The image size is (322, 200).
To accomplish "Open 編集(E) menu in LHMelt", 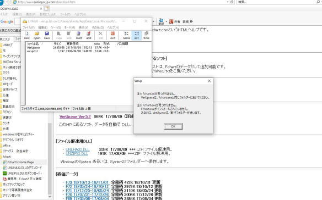I will pos(42,27).
